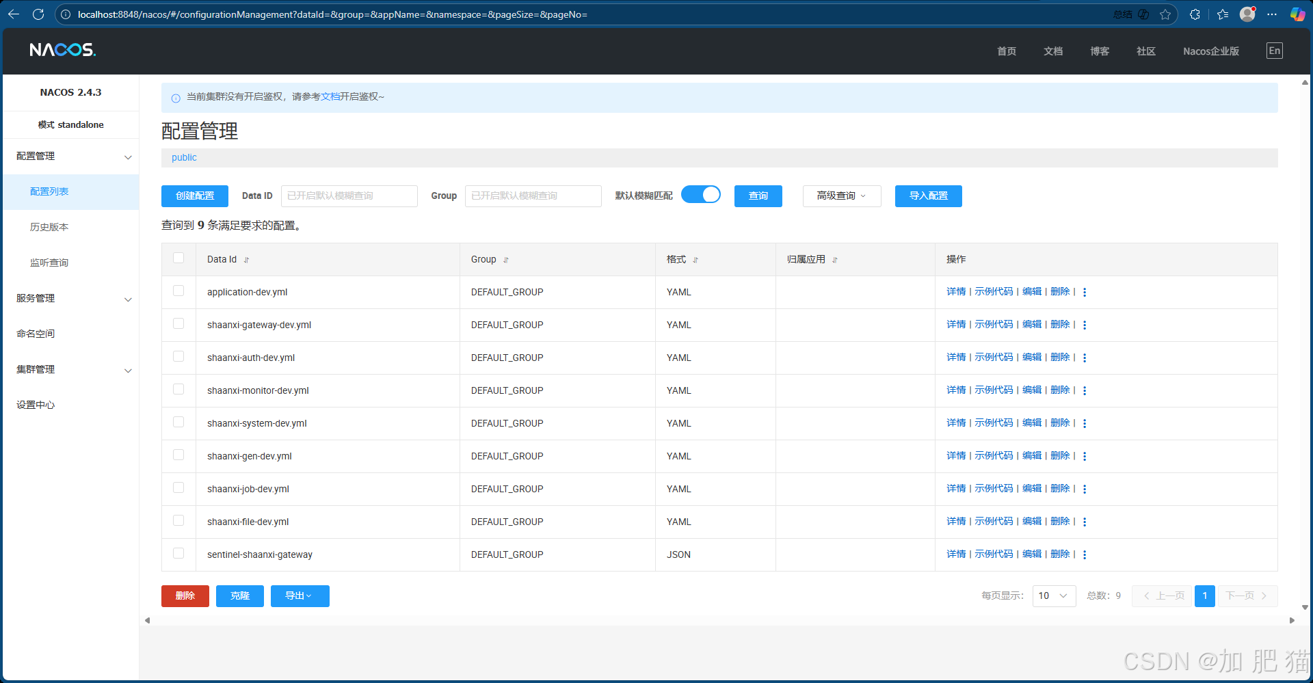Open more actions for shaanxi-job-dev.yml
Screen dimensions: 1313x683
pyautogui.click(x=1085, y=489)
